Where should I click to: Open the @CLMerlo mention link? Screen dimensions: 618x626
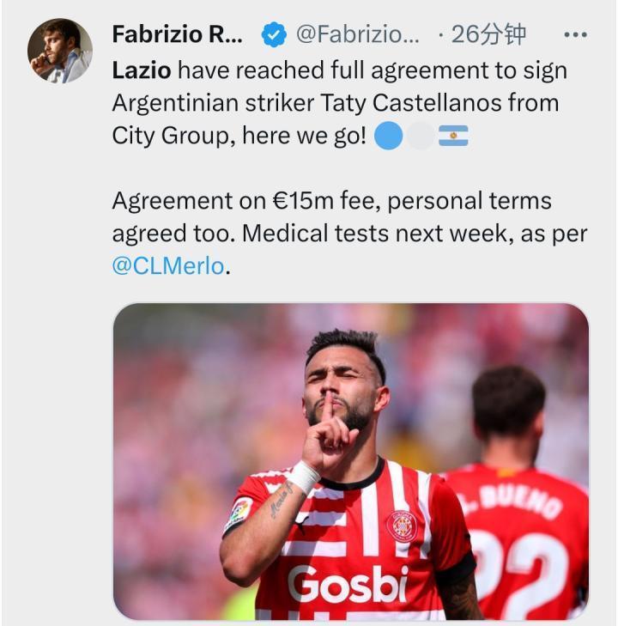(x=168, y=266)
